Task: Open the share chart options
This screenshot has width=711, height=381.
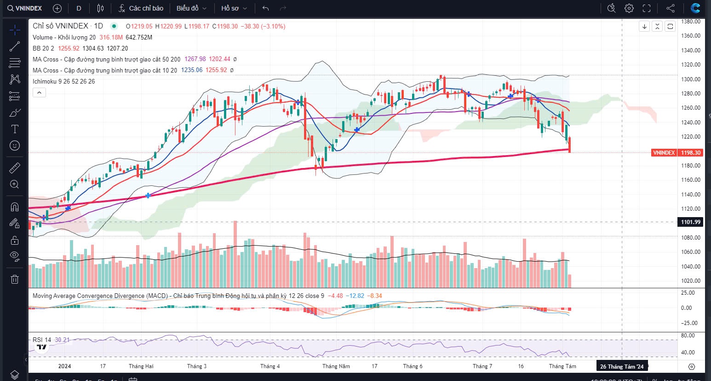Action: pos(671,8)
